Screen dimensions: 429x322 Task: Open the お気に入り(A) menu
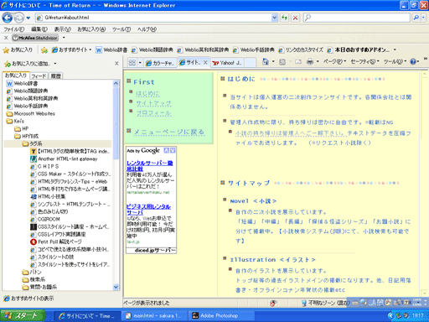coord(91,29)
